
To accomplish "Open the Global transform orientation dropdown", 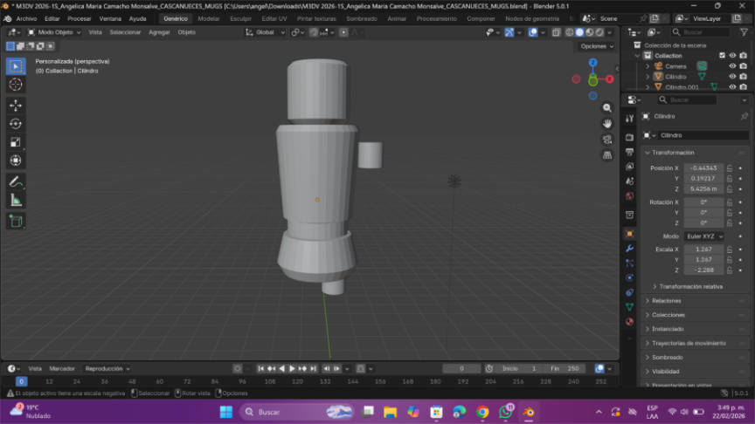I will (x=265, y=32).
